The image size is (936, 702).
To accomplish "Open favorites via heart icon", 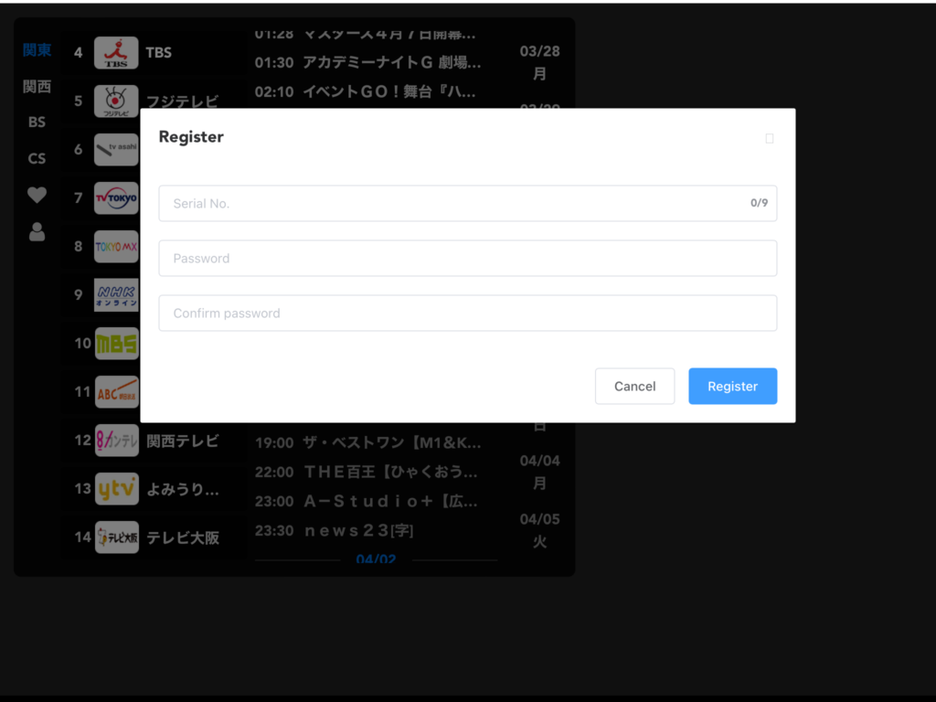I will coord(37,195).
